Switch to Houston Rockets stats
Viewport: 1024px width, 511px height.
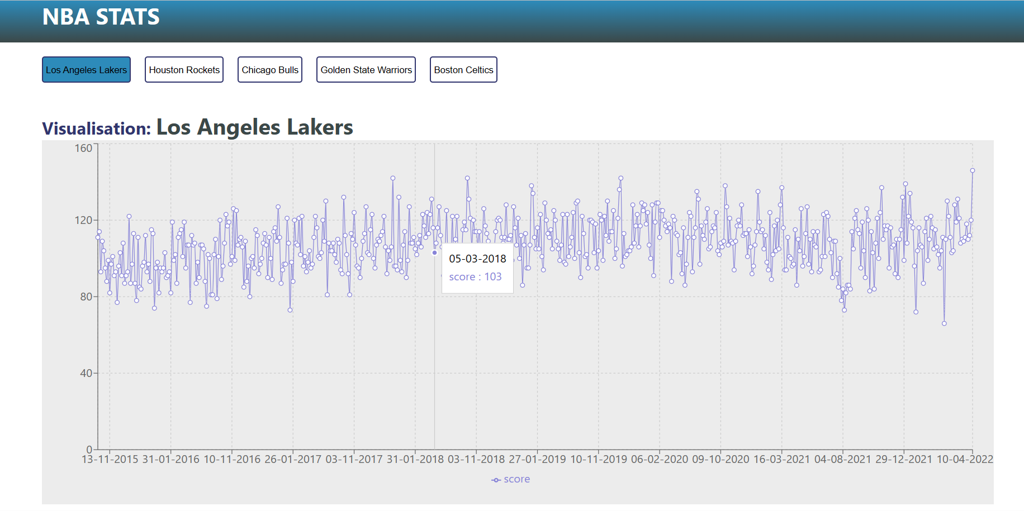[184, 70]
